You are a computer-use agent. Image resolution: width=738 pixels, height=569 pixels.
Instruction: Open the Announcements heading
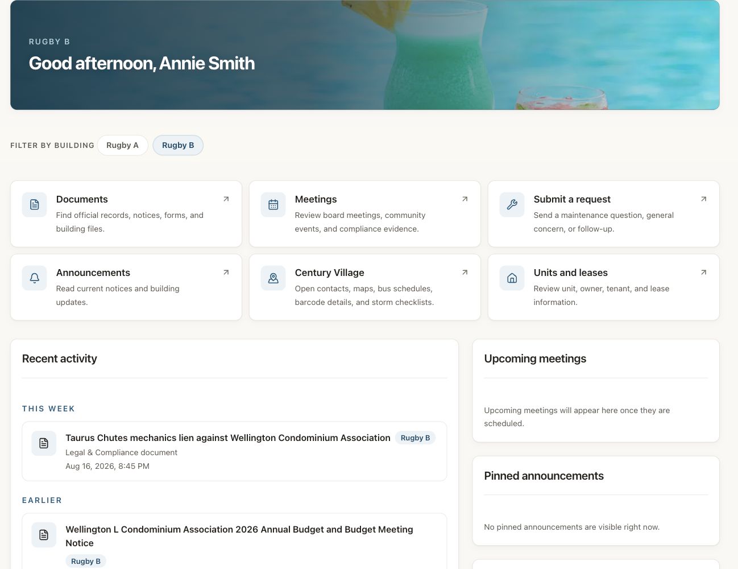[x=93, y=273]
